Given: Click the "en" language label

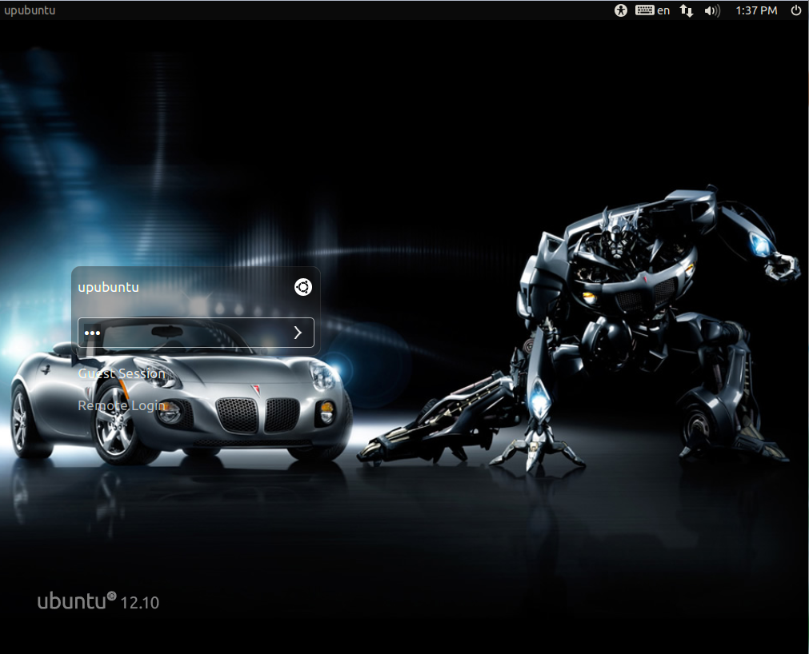Looking at the screenshot, I should click(663, 10).
